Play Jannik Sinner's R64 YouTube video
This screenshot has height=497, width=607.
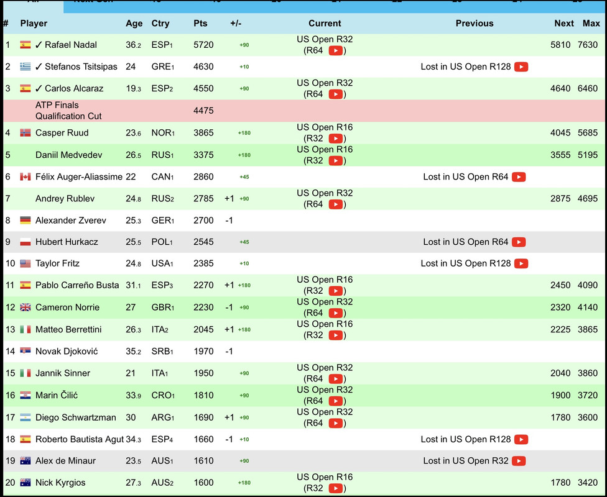click(335, 378)
